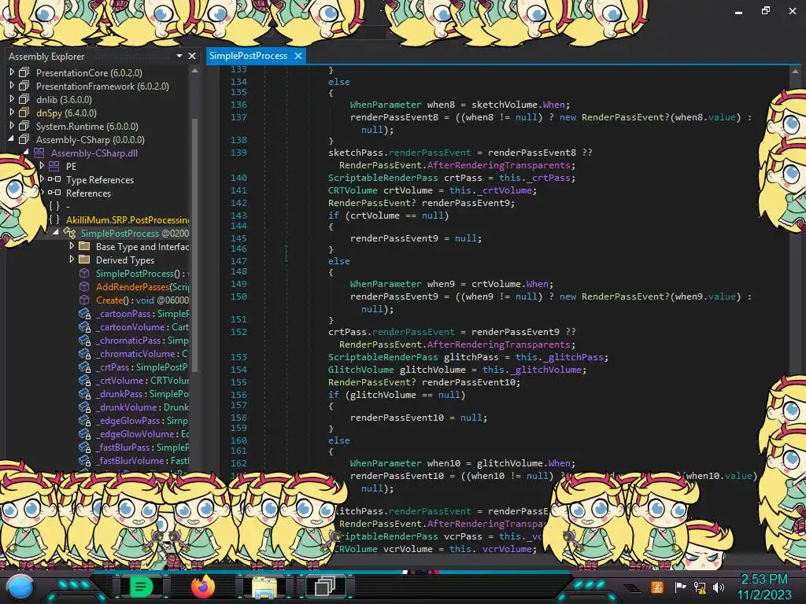The height and width of the screenshot is (604, 806).
Task: Select the _fastBlurVolume field
Action: click(142, 460)
